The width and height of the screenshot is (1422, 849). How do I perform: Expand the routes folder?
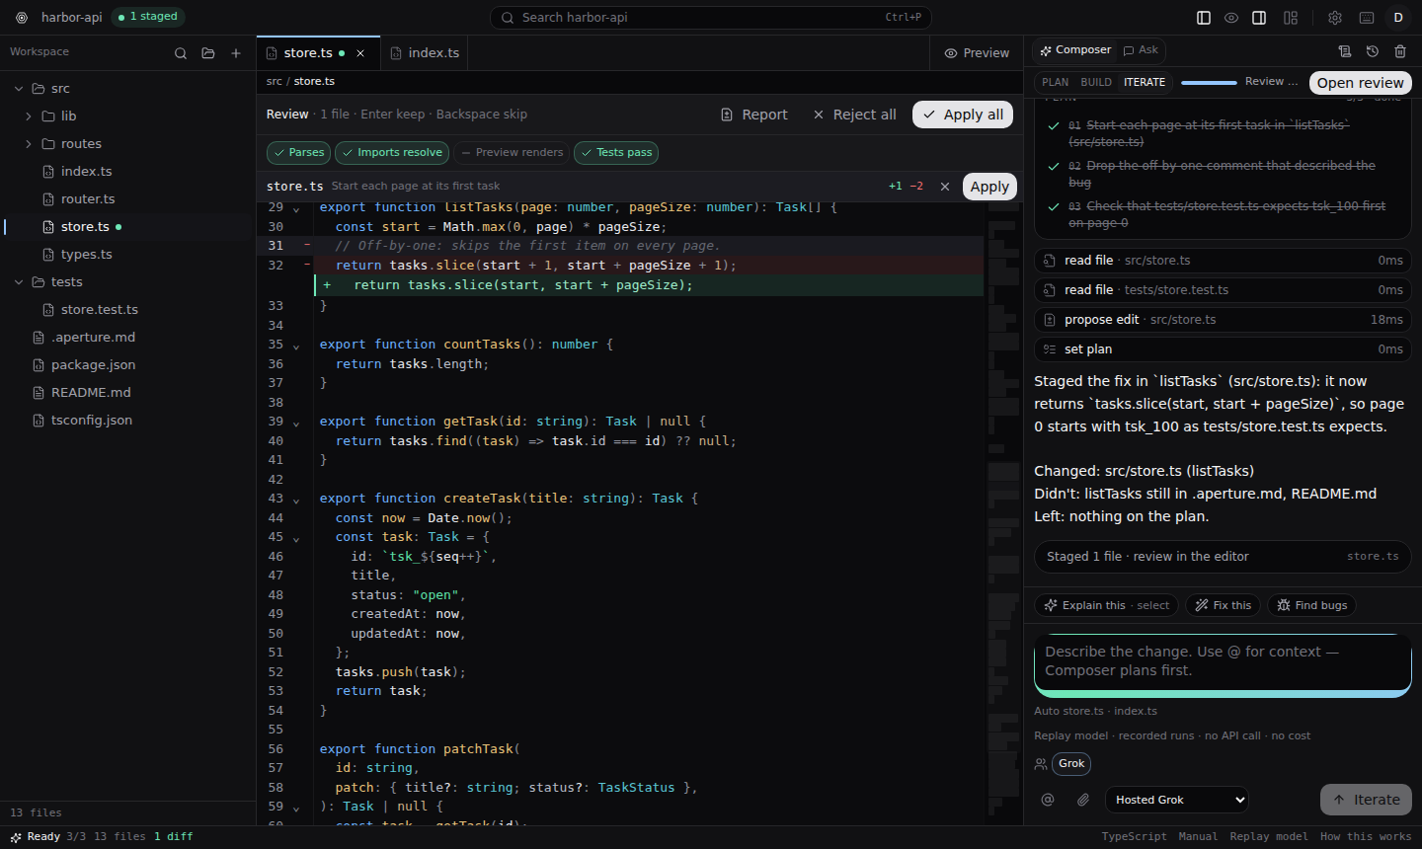(x=29, y=144)
